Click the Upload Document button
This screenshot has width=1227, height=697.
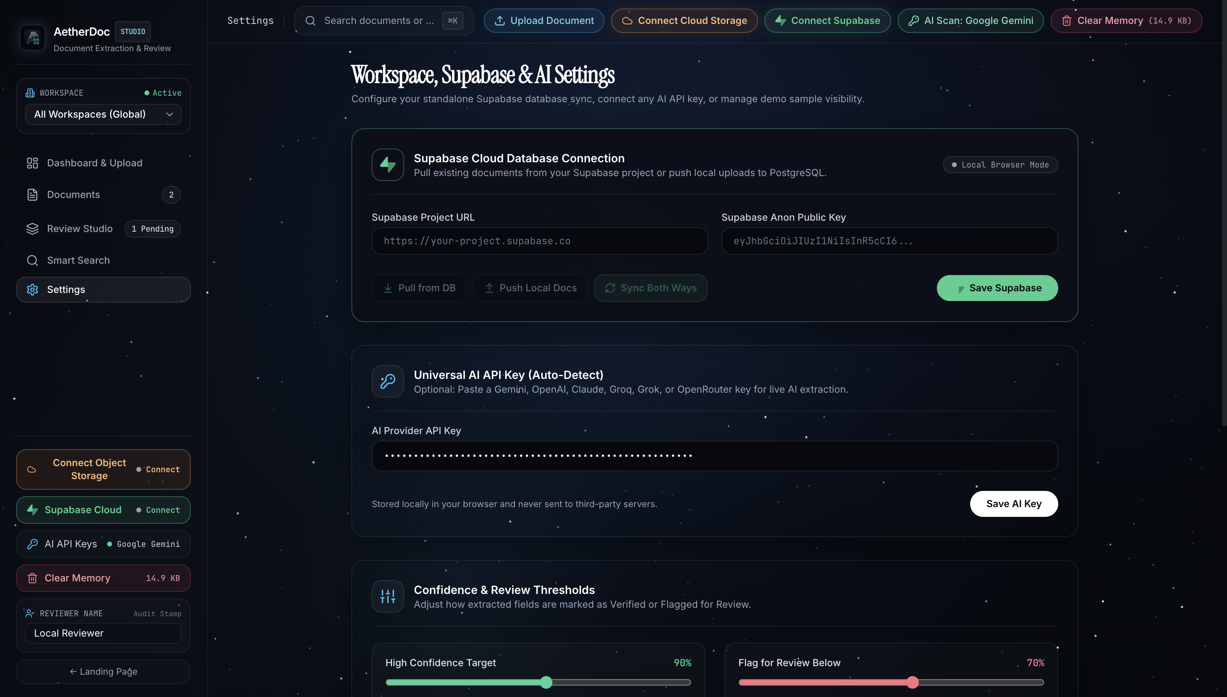tap(544, 21)
